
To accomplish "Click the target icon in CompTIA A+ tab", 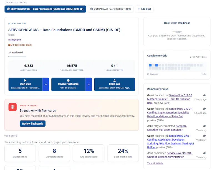I will [92, 9].
